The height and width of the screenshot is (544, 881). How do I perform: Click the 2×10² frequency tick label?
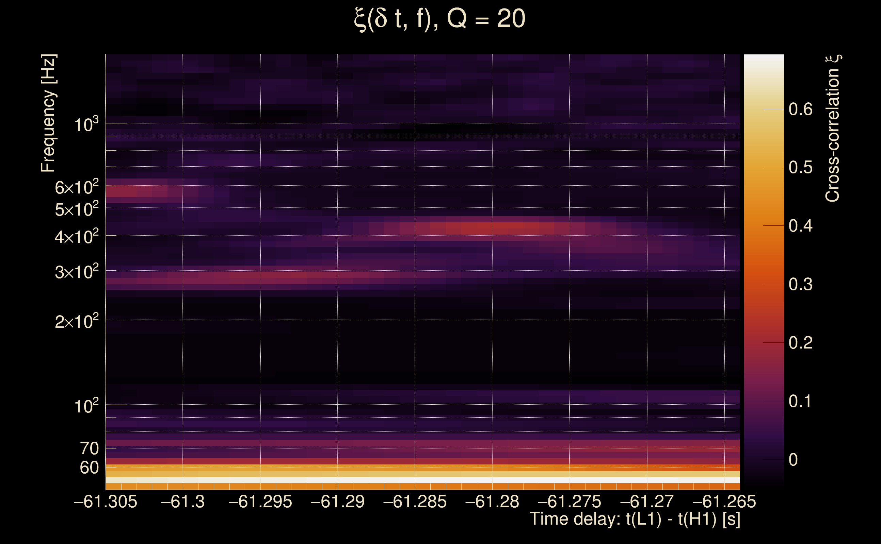(x=76, y=321)
